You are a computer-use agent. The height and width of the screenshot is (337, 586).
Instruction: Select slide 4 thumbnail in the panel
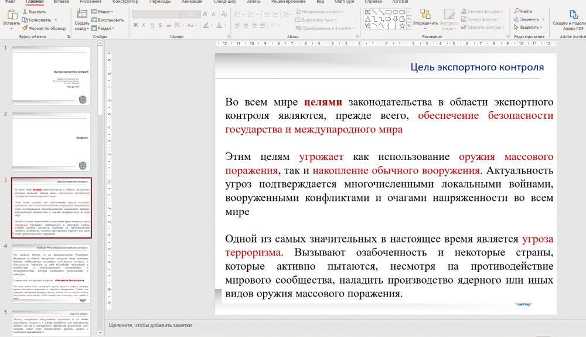52,273
